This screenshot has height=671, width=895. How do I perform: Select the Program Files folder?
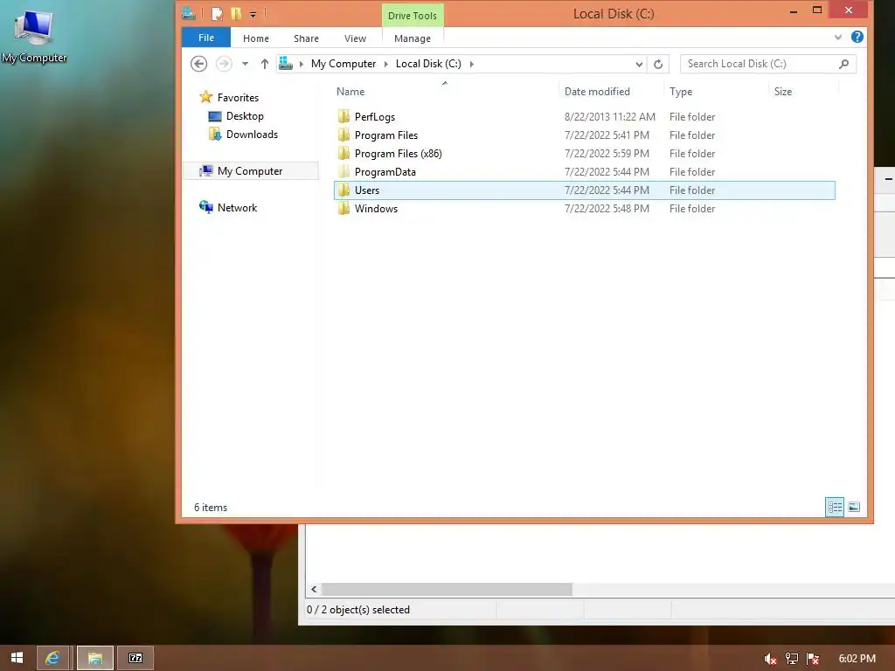585,135
